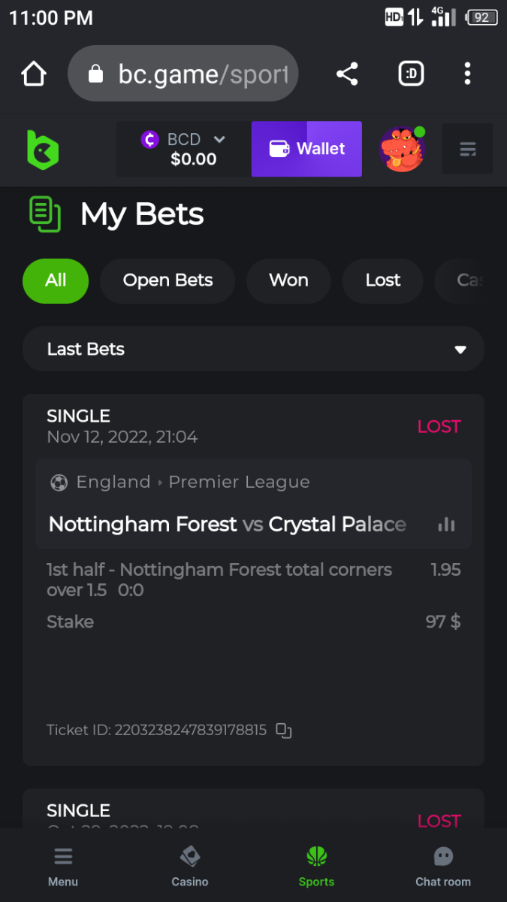The image size is (507, 902).
Task: Show only Won bets
Action: 288,280
